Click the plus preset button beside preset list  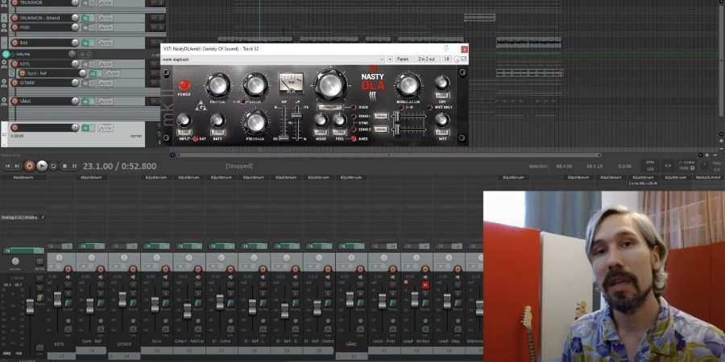point(390,59)
